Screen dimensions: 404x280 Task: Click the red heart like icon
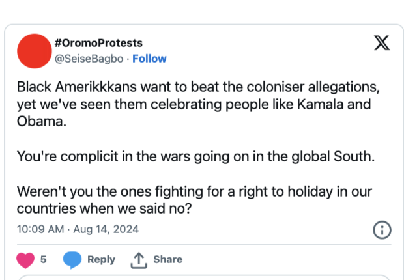(24, 259)
